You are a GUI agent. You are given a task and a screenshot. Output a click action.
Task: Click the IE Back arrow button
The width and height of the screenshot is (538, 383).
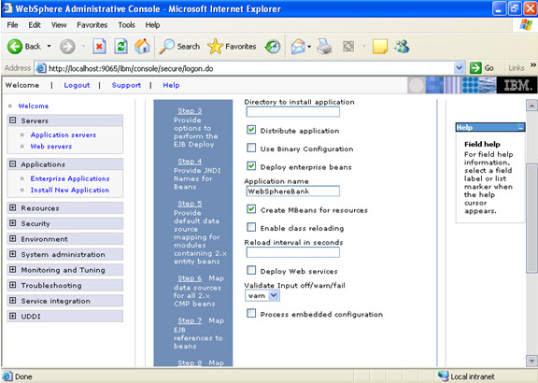pyautogui.click(x=15, y=47)
